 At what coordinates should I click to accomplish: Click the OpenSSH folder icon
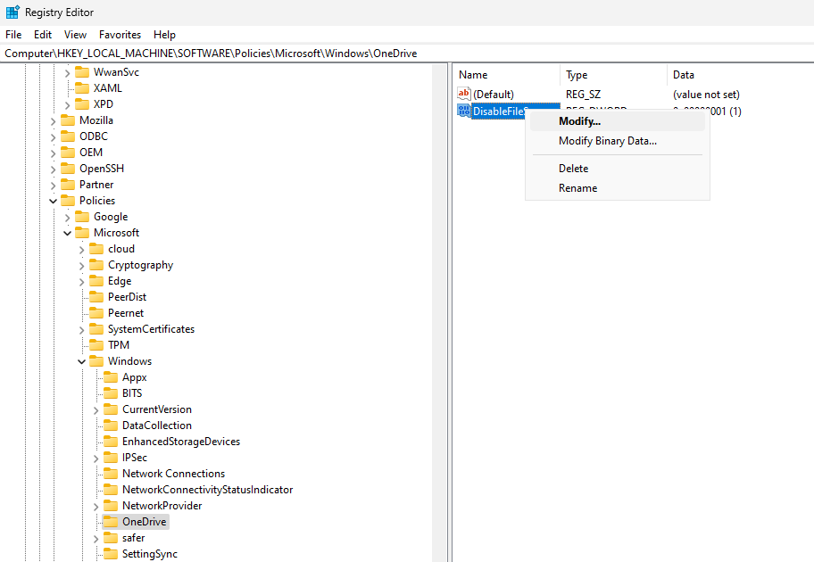pos(68,169)
